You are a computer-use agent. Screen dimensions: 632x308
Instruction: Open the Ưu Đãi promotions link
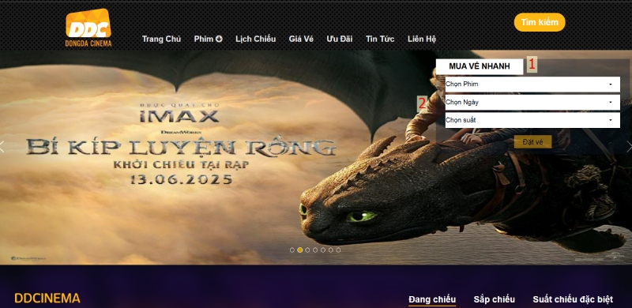[x=340, y=39]
